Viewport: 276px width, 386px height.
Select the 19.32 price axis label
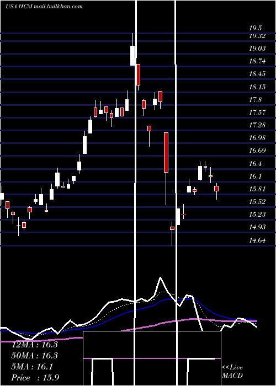[x=257, y=36]
